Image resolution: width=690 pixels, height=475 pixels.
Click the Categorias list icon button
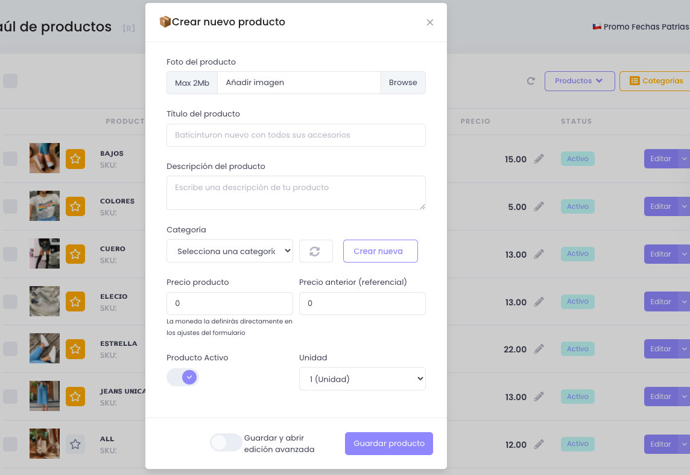point(635,80)
